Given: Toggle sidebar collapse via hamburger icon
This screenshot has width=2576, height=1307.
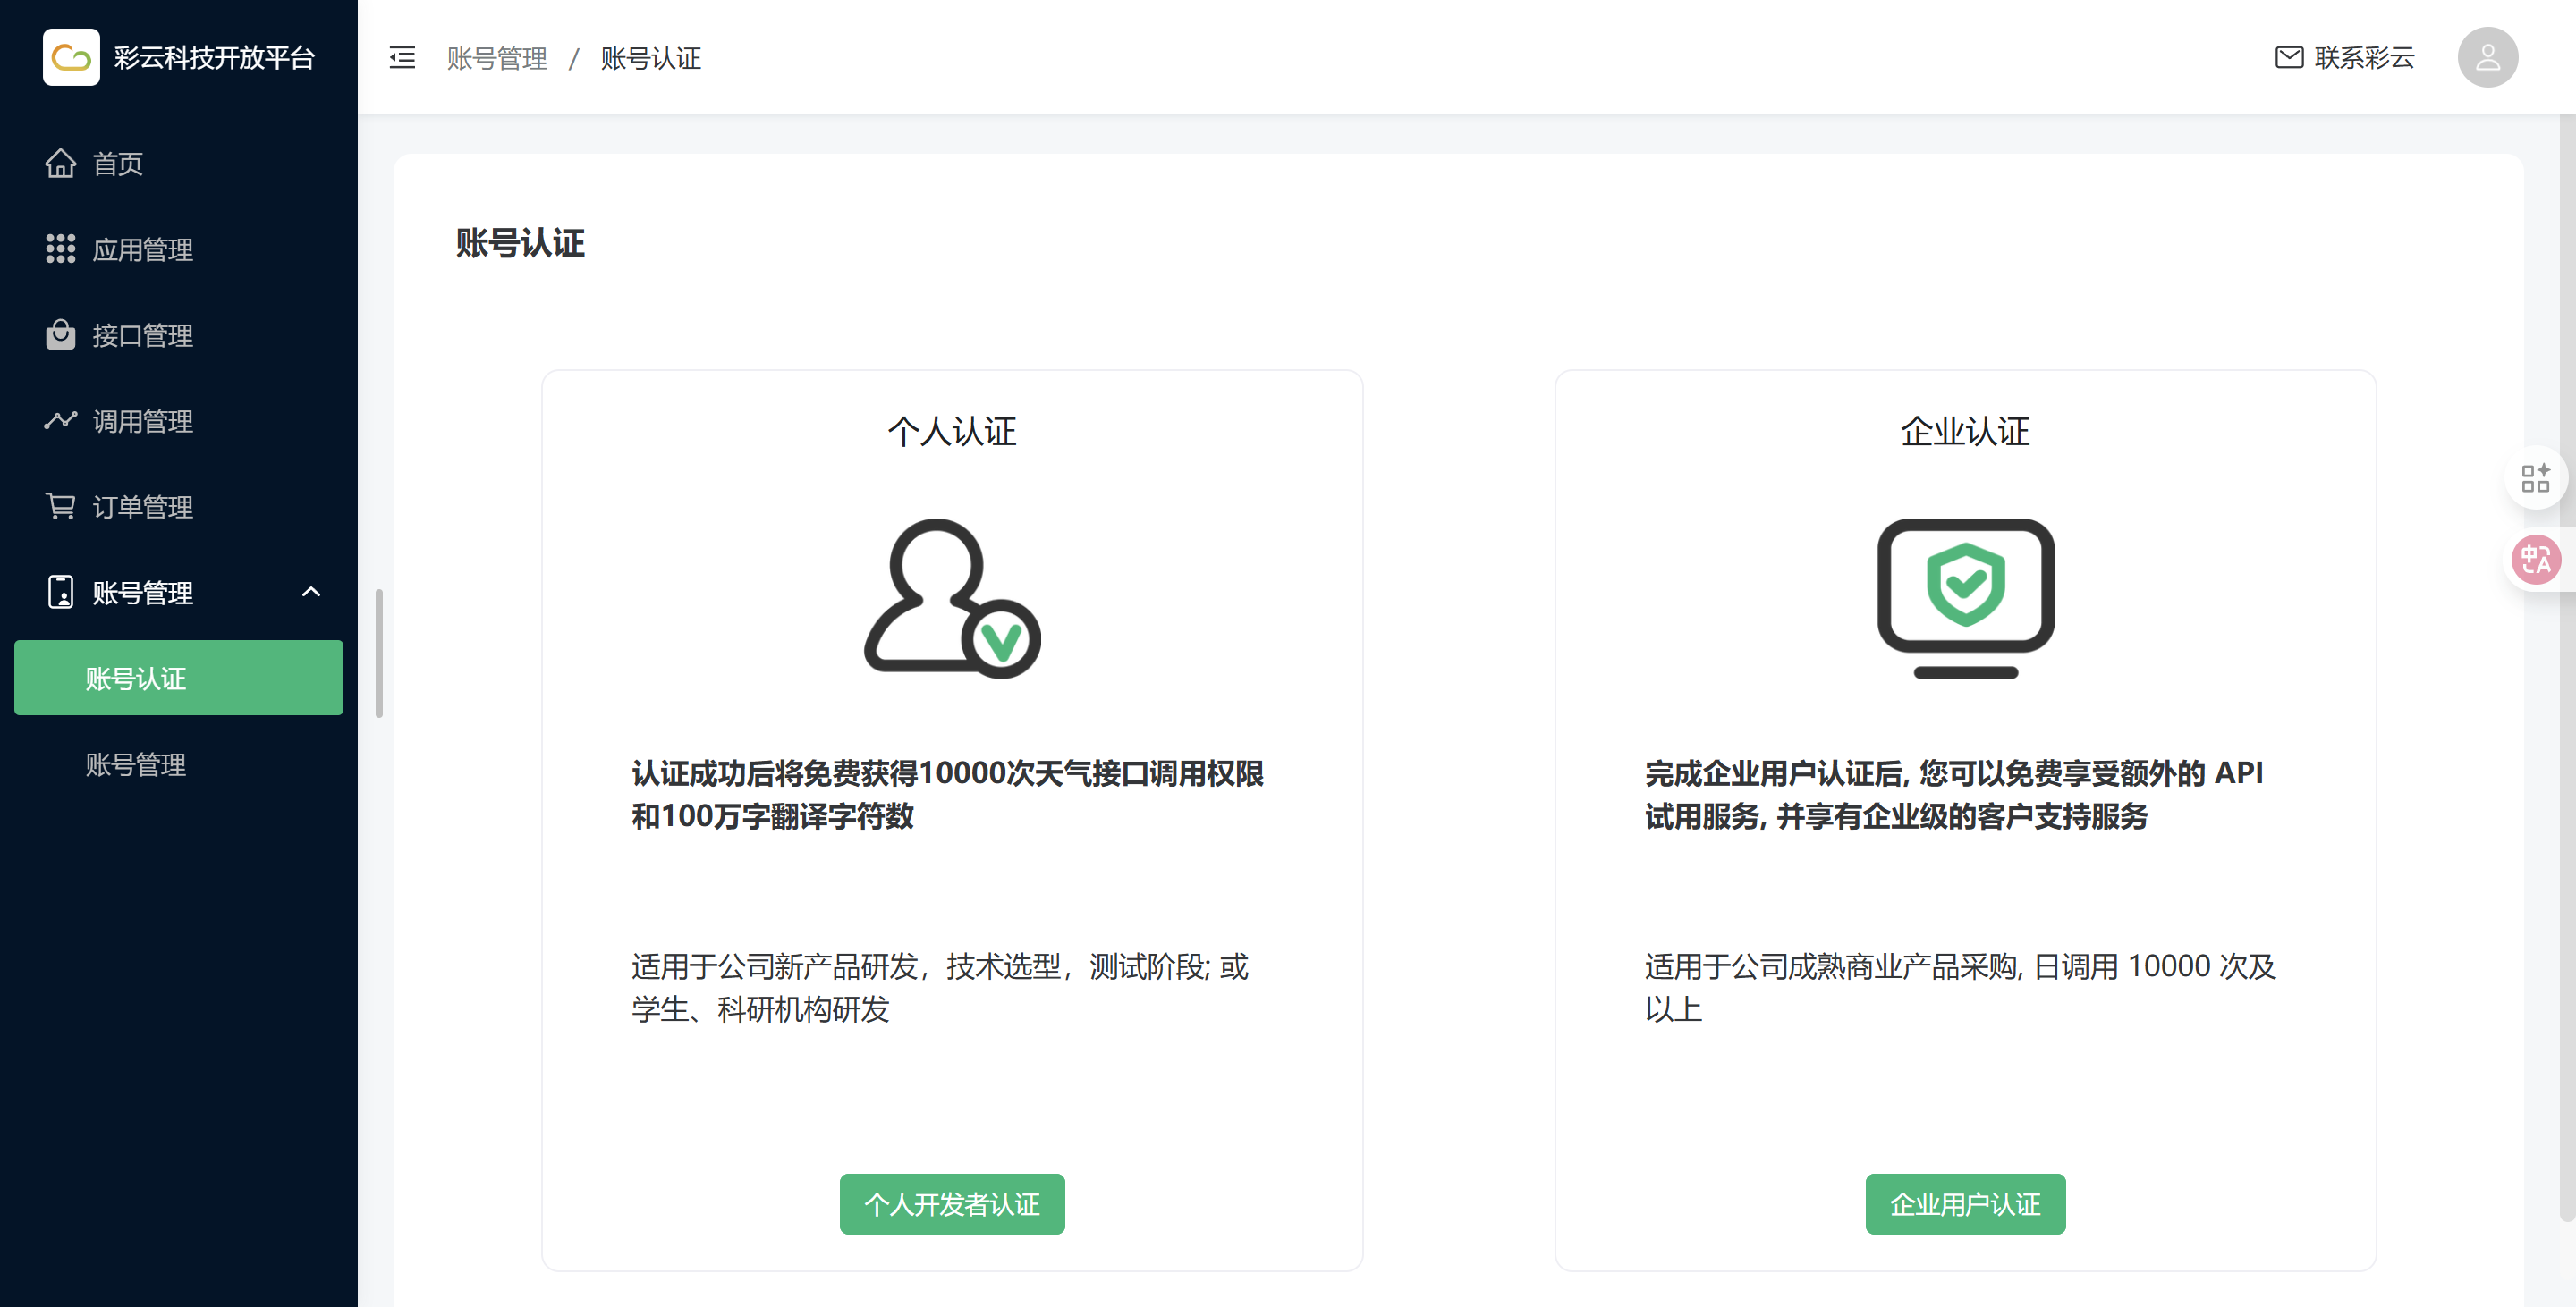Looking at the screenshot, I should tap(402, 57).
